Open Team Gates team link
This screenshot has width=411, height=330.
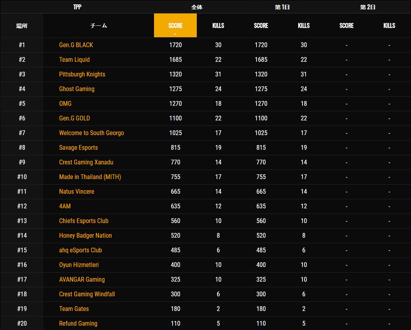74,309
